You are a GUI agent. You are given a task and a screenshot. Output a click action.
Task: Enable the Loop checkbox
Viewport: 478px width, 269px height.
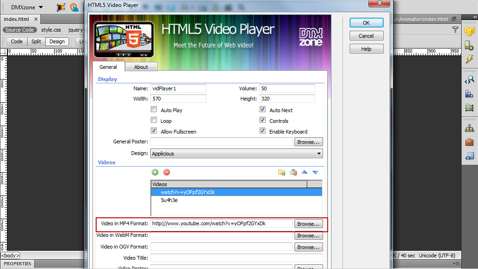[x=154, y=120]
